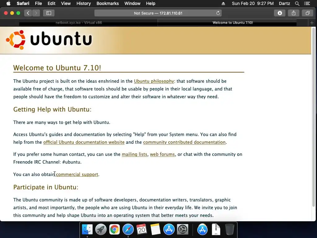Open the Window menu
The height and width of the screenshot is (238, 317).
(x=132, y=3)
